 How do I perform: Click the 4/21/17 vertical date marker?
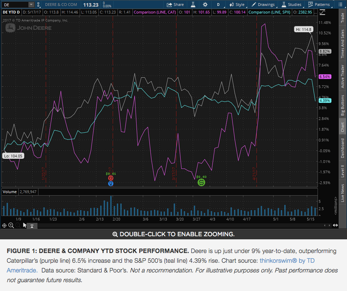(254, 174)
